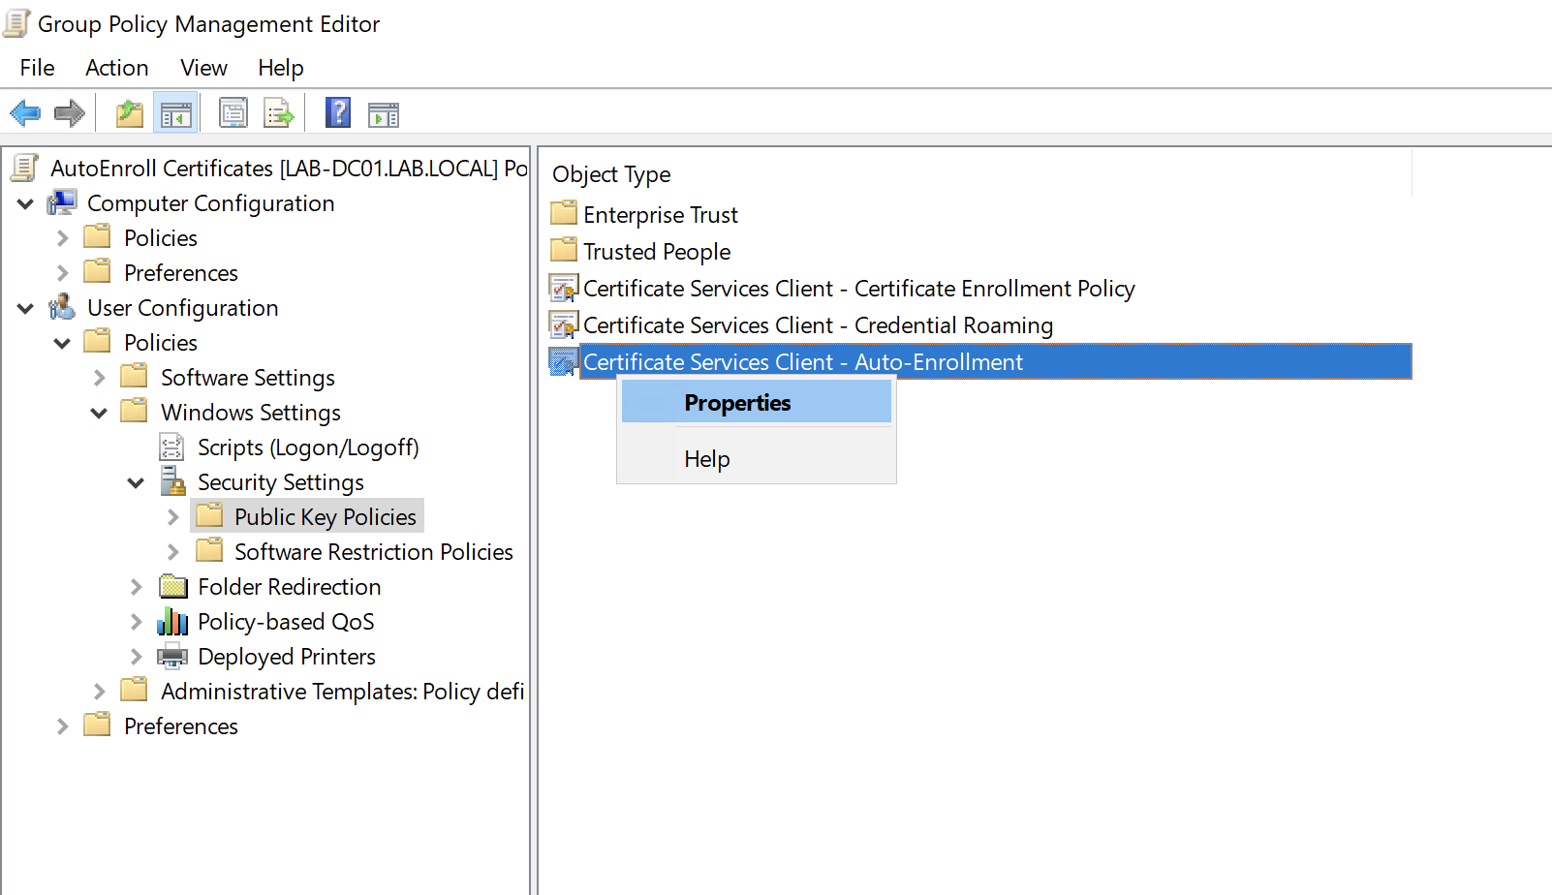Expand the Folder Redirection node

137,587
